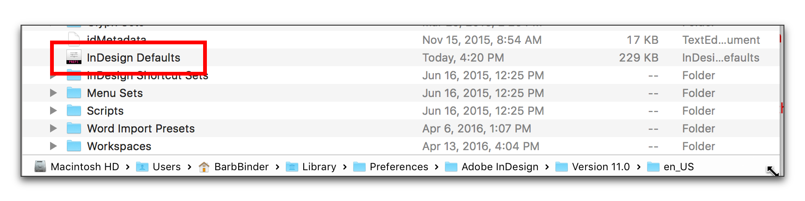Viewport: 805px width, 201px height.
Task: Expand the Menu Sets folder disclosure triangle
Action: (53, 93)
